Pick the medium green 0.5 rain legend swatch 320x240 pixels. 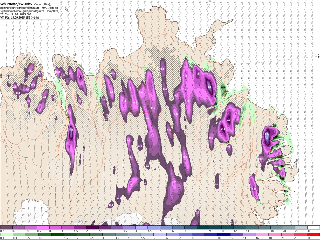32,234
